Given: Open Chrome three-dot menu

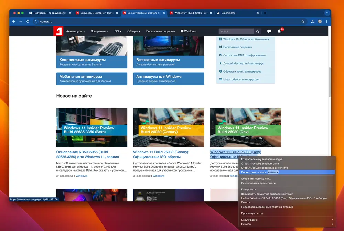Looking at the screenshot, I should [x=327, y=21].
